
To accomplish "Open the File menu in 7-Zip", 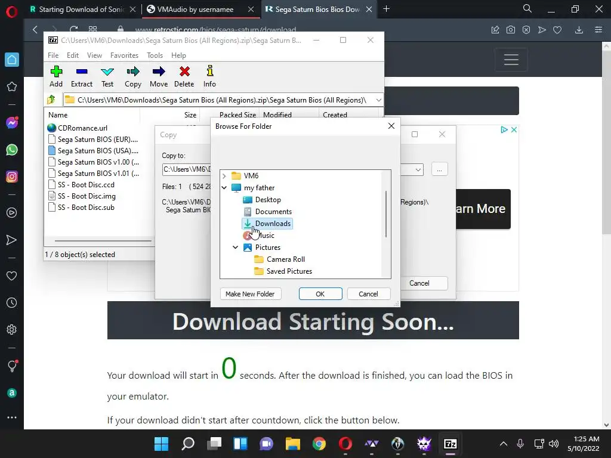I will point(53,55).
